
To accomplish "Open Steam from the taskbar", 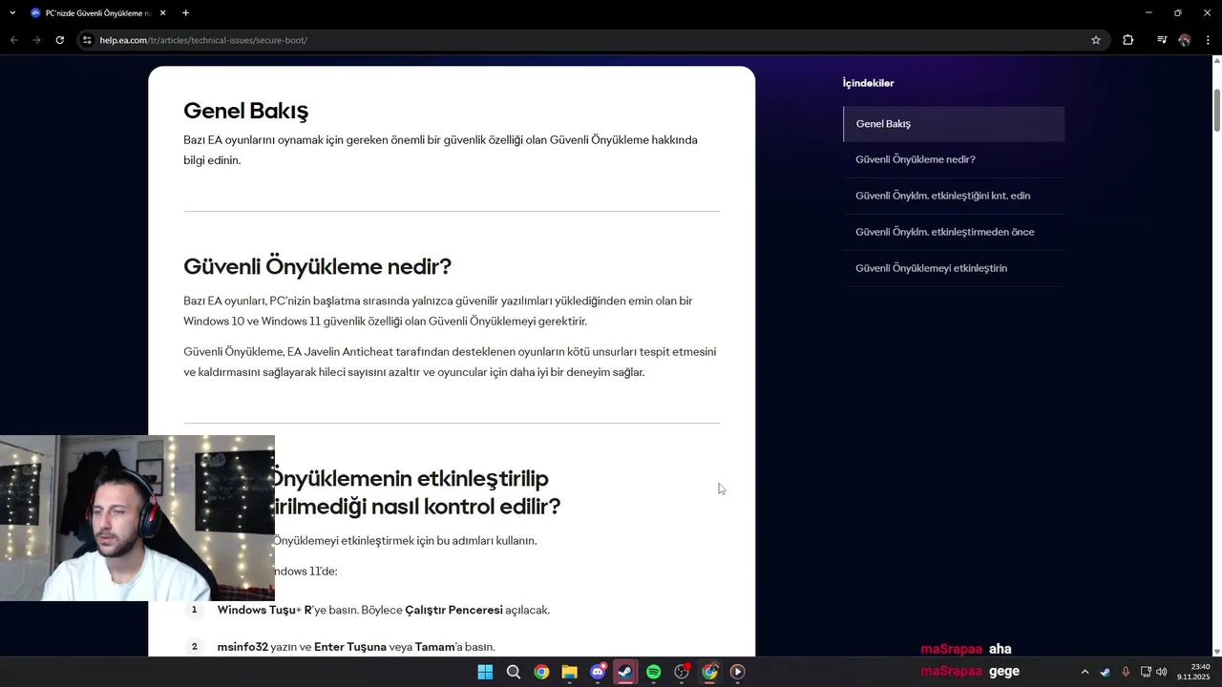I will click(625, 672).
